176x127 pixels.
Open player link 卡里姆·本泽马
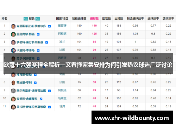26,50
